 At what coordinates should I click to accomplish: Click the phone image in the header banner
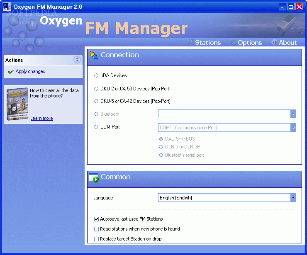(x=290, y=25)
